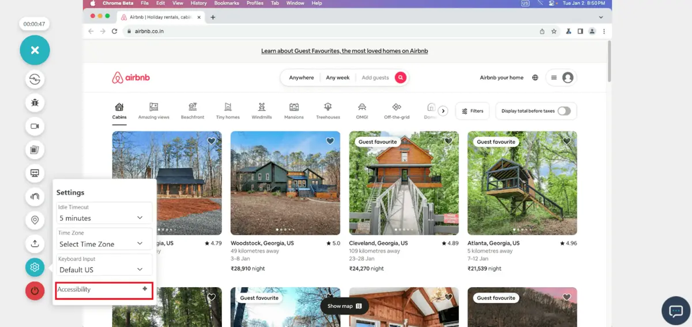Click the Learn about Guest Favourites link
The image size is (692, 327).
coord(344,51)
